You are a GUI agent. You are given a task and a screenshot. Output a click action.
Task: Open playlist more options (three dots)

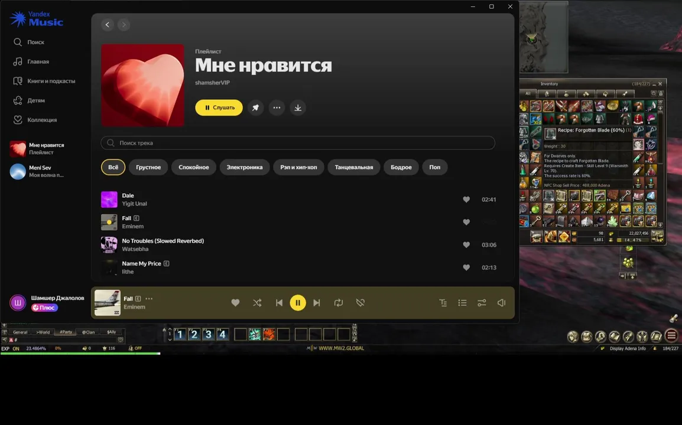click(x=277, y=108)
